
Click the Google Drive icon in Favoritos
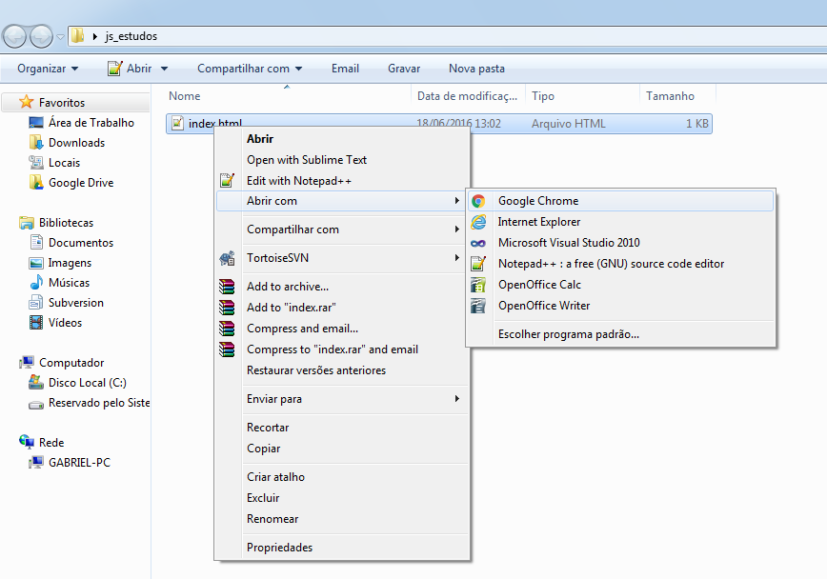tap(36, 183)
